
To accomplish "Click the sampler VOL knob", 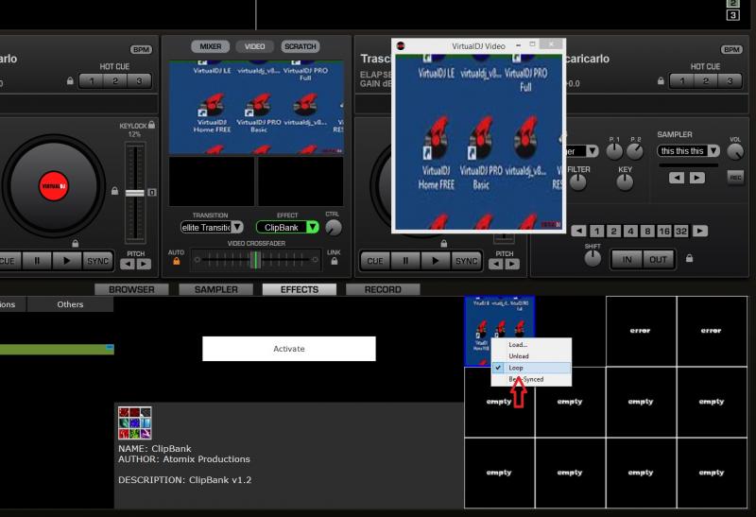I will (735, 152).
